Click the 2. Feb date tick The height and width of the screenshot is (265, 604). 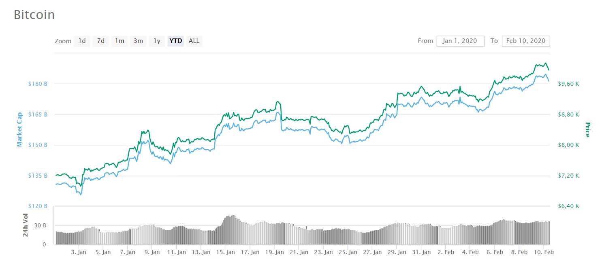point(446,252)
